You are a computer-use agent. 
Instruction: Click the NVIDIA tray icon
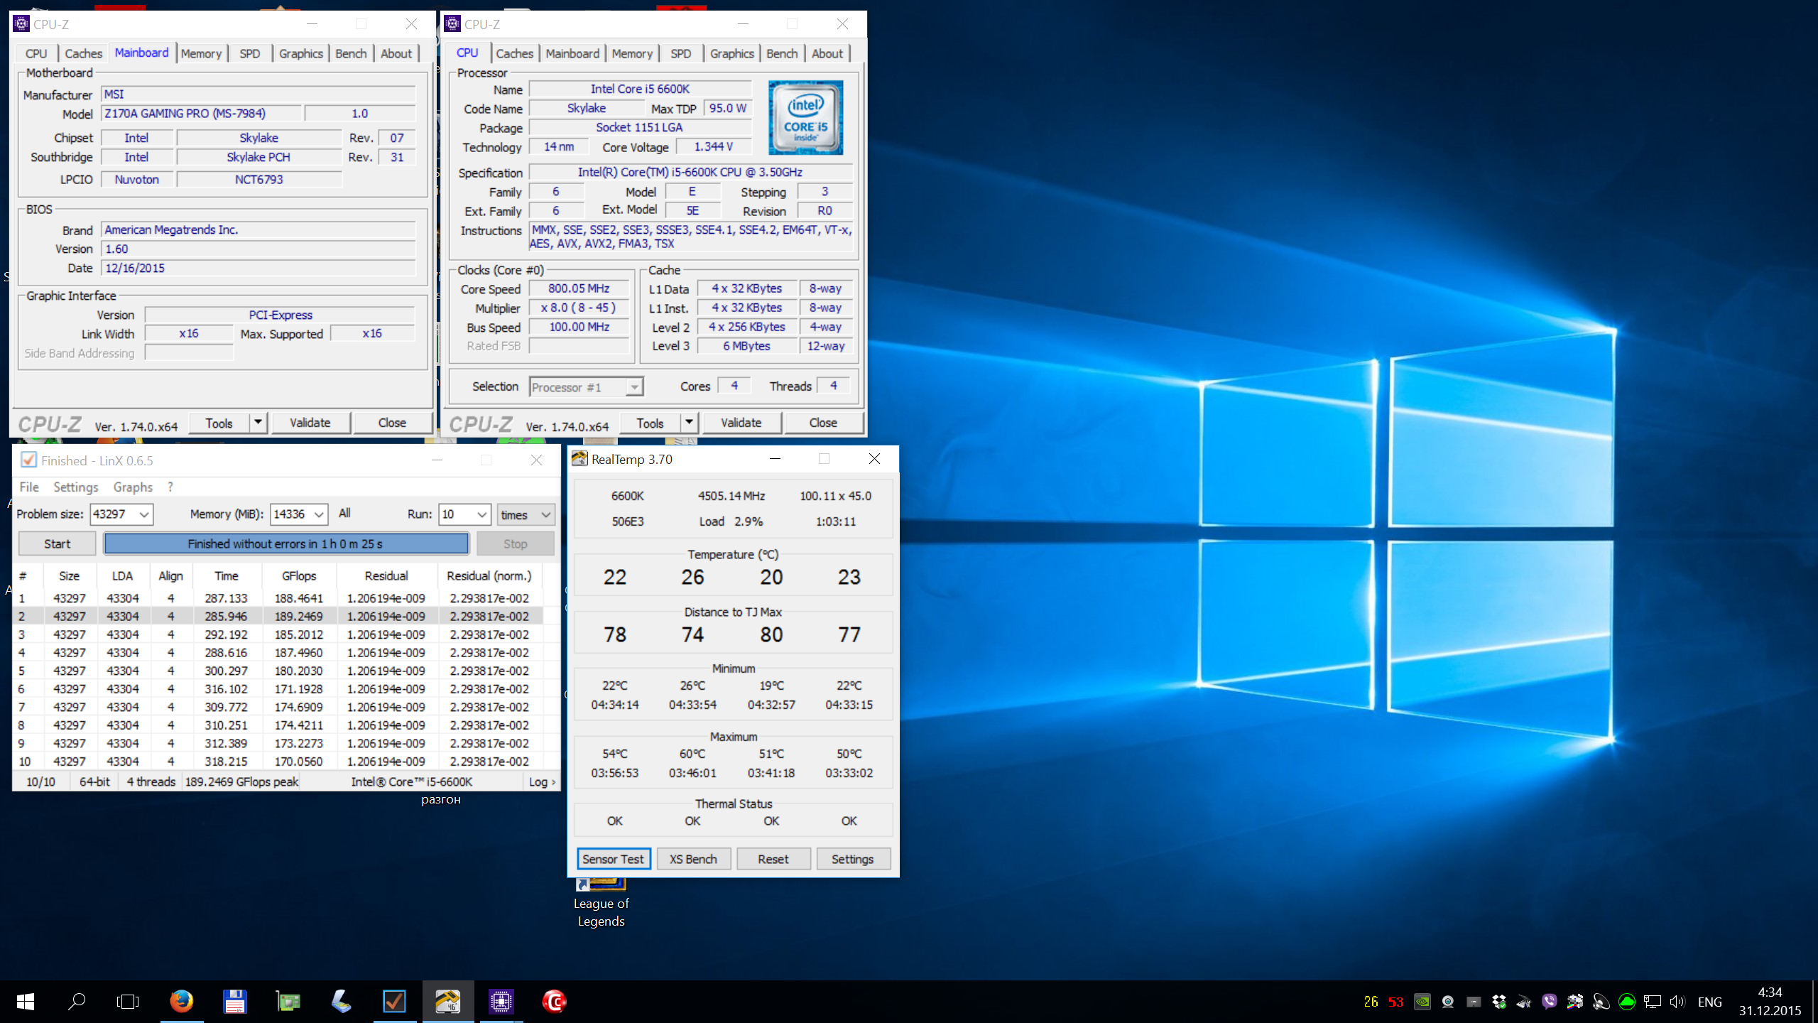pos(1422,1002)
